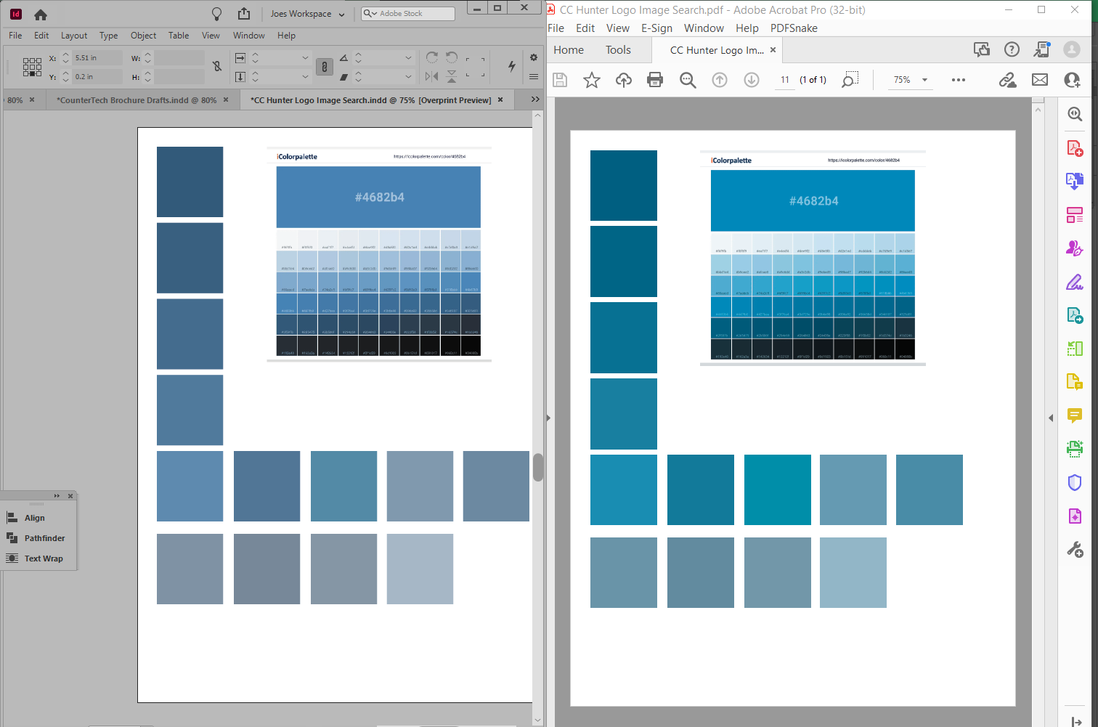The image size is (1098, 727).
Task: Open the 75% zoom level dropdown in Acrobat
Action: pyautogui.click(x=910, y=80)
